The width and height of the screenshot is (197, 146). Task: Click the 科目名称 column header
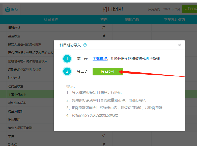click(x=51, y=19)
